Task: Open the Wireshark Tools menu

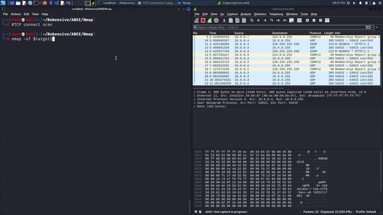Action: tap(304, 14)
